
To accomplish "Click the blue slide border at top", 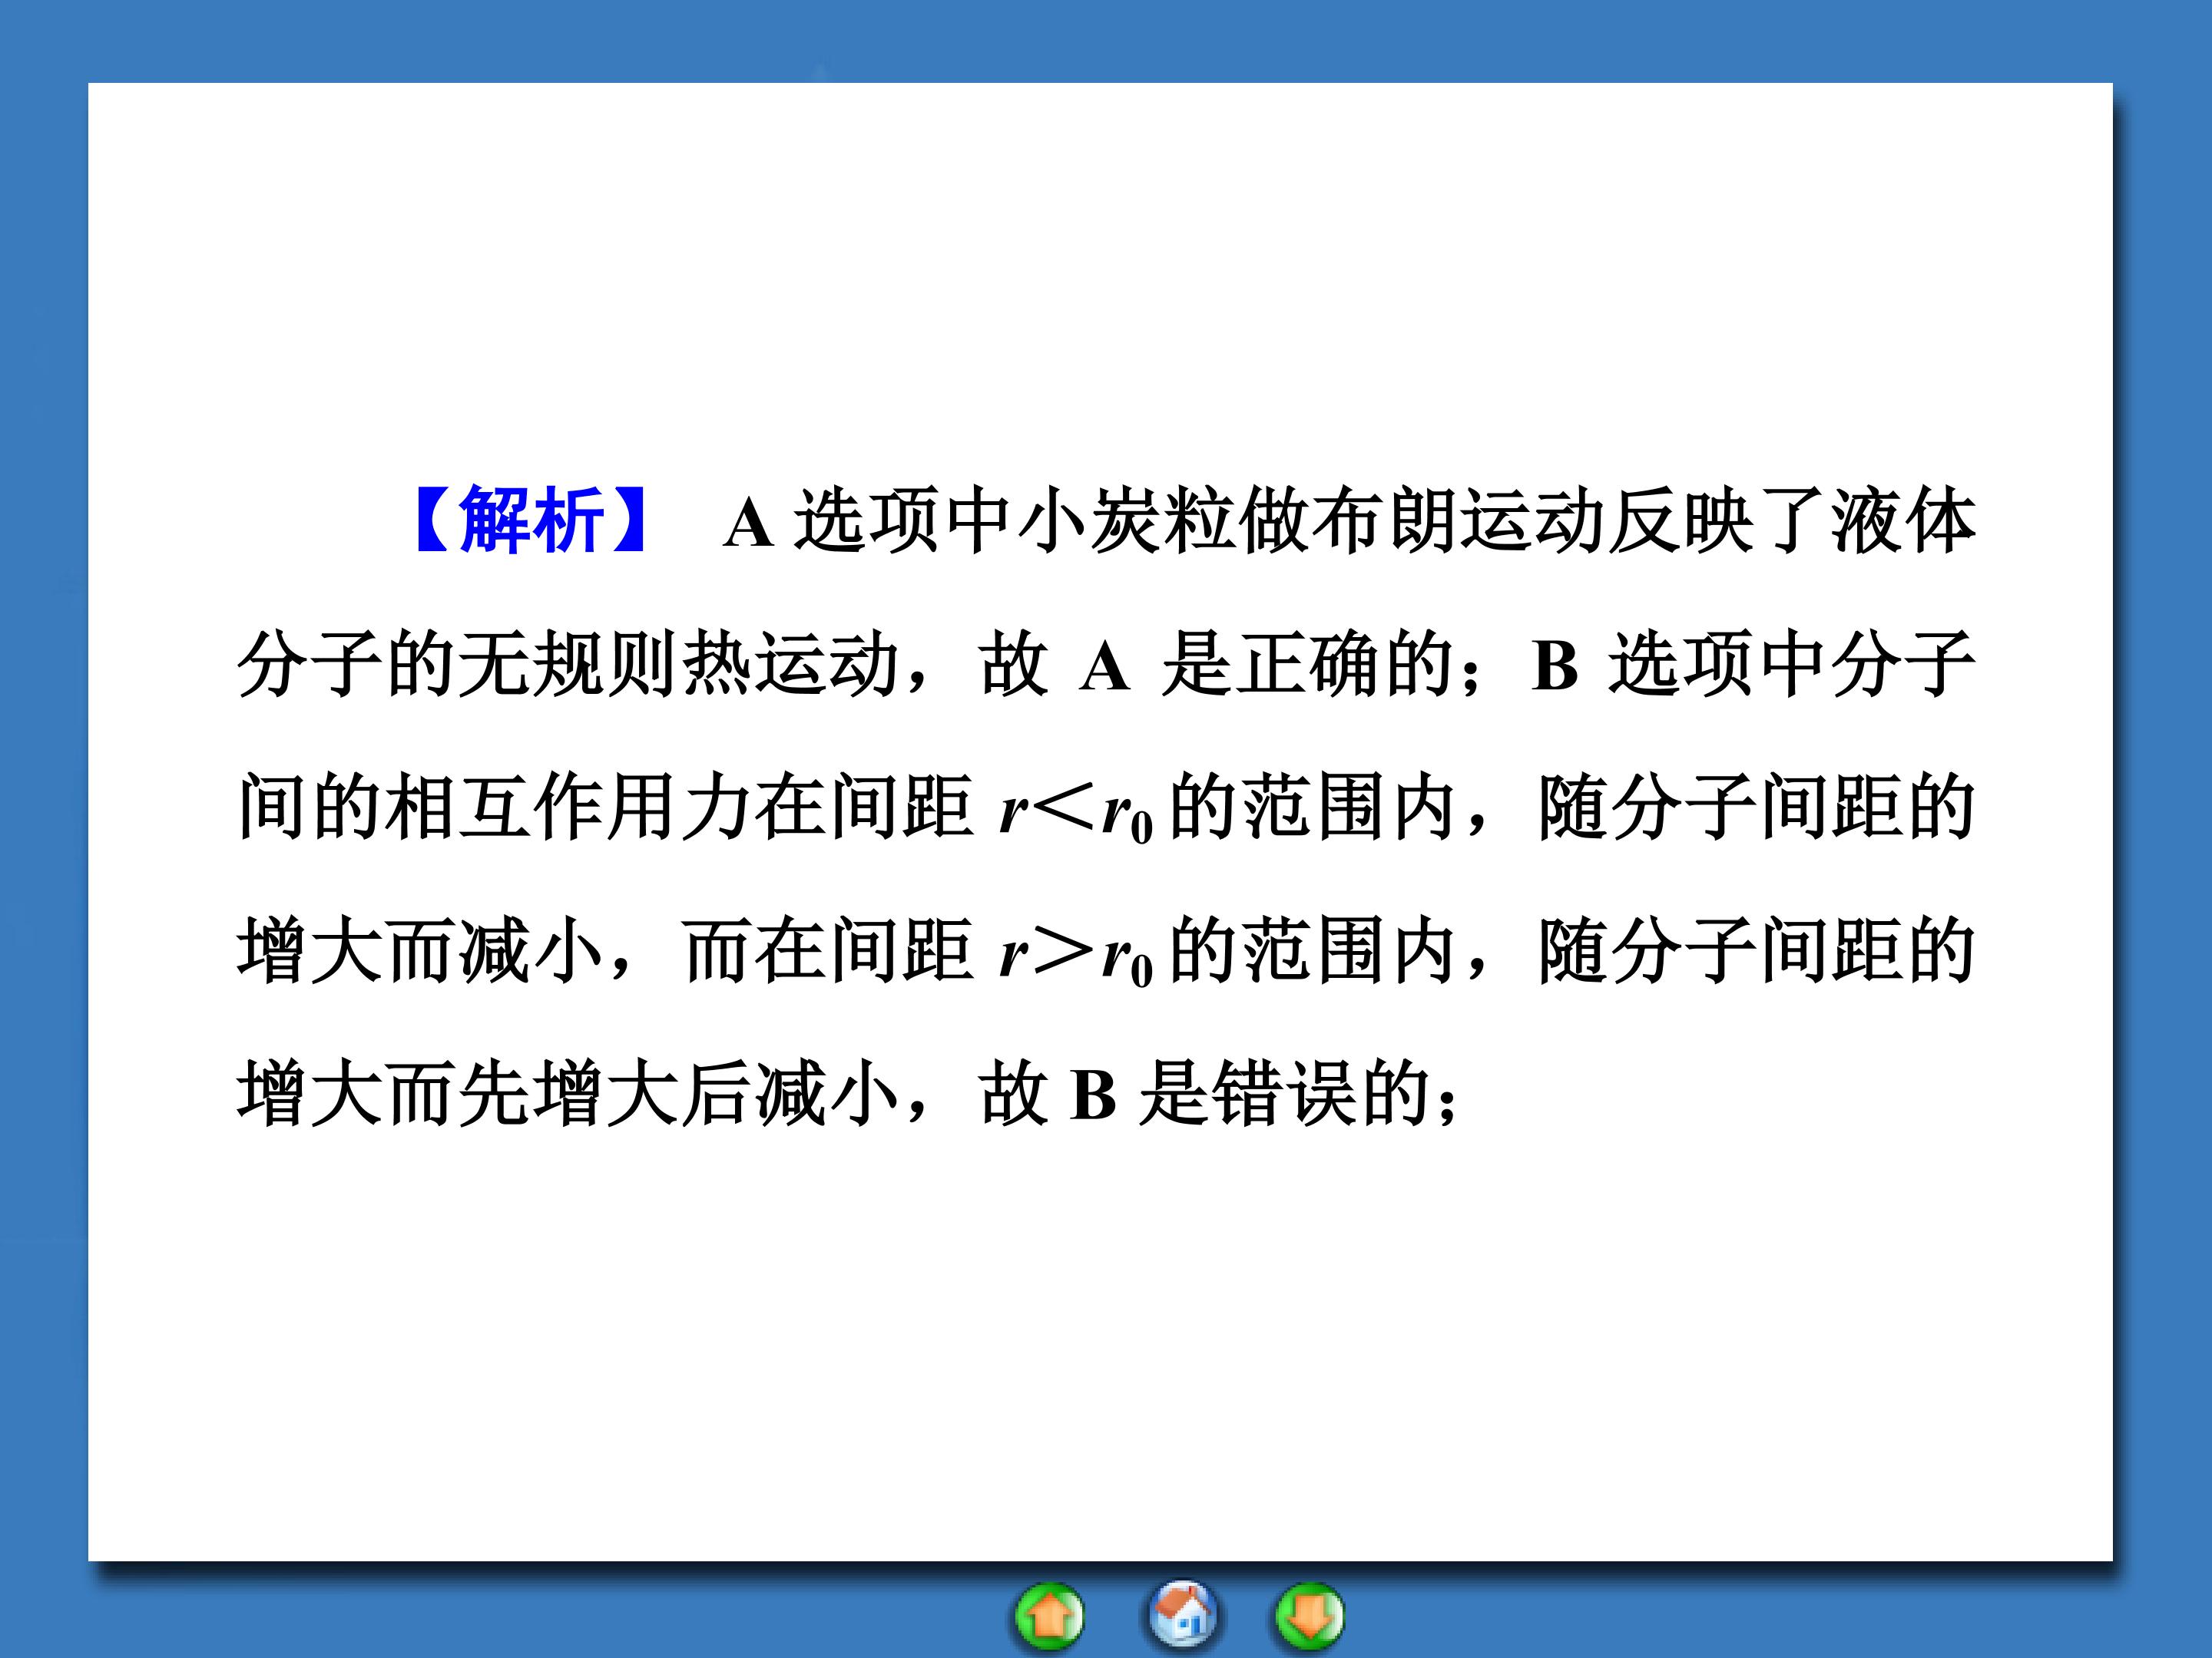I will [x=1106, y=40].
